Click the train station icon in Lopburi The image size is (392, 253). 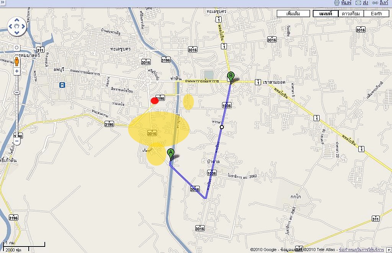point(62,85)
